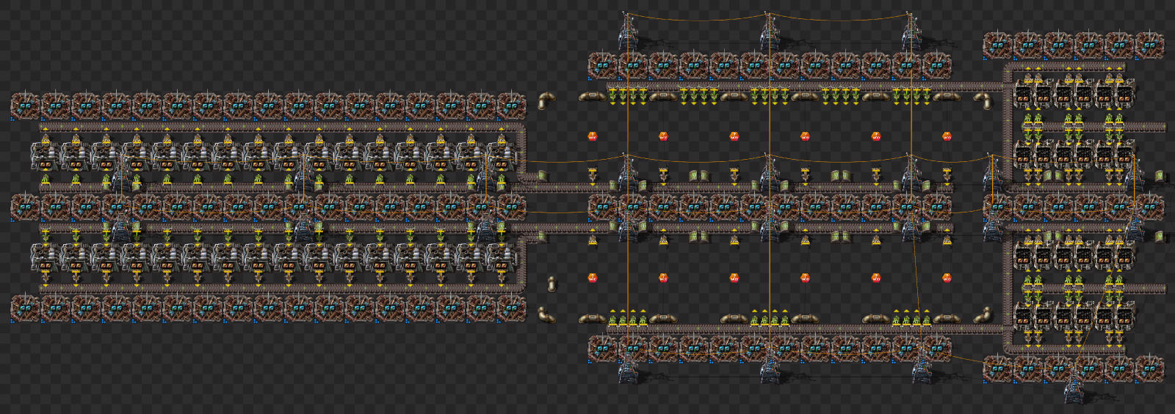The height and width of the screenshot is (414, 1175).
Task: Select last beacon in right block's top row
Action: [1149, 45]
